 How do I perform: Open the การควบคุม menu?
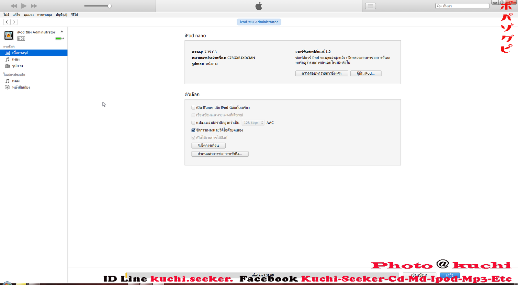(44, 15)
